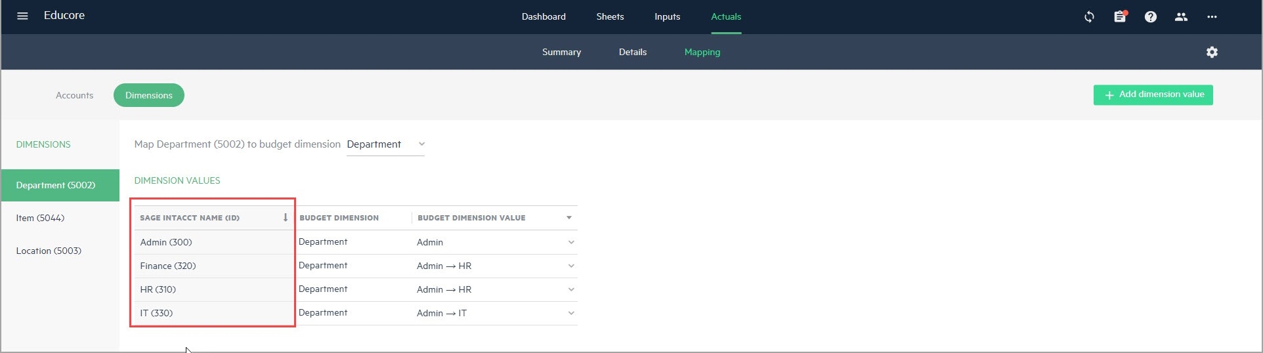1263x353 pixels.
Task: Open the settings gear icon
Action: point(1212,52)
